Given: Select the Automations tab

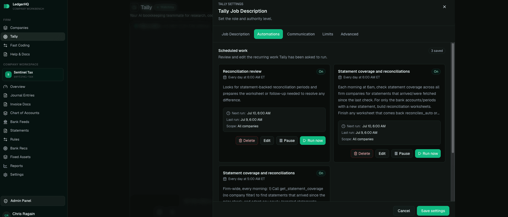Looking at the screenshot, I should tap(268, 34).
